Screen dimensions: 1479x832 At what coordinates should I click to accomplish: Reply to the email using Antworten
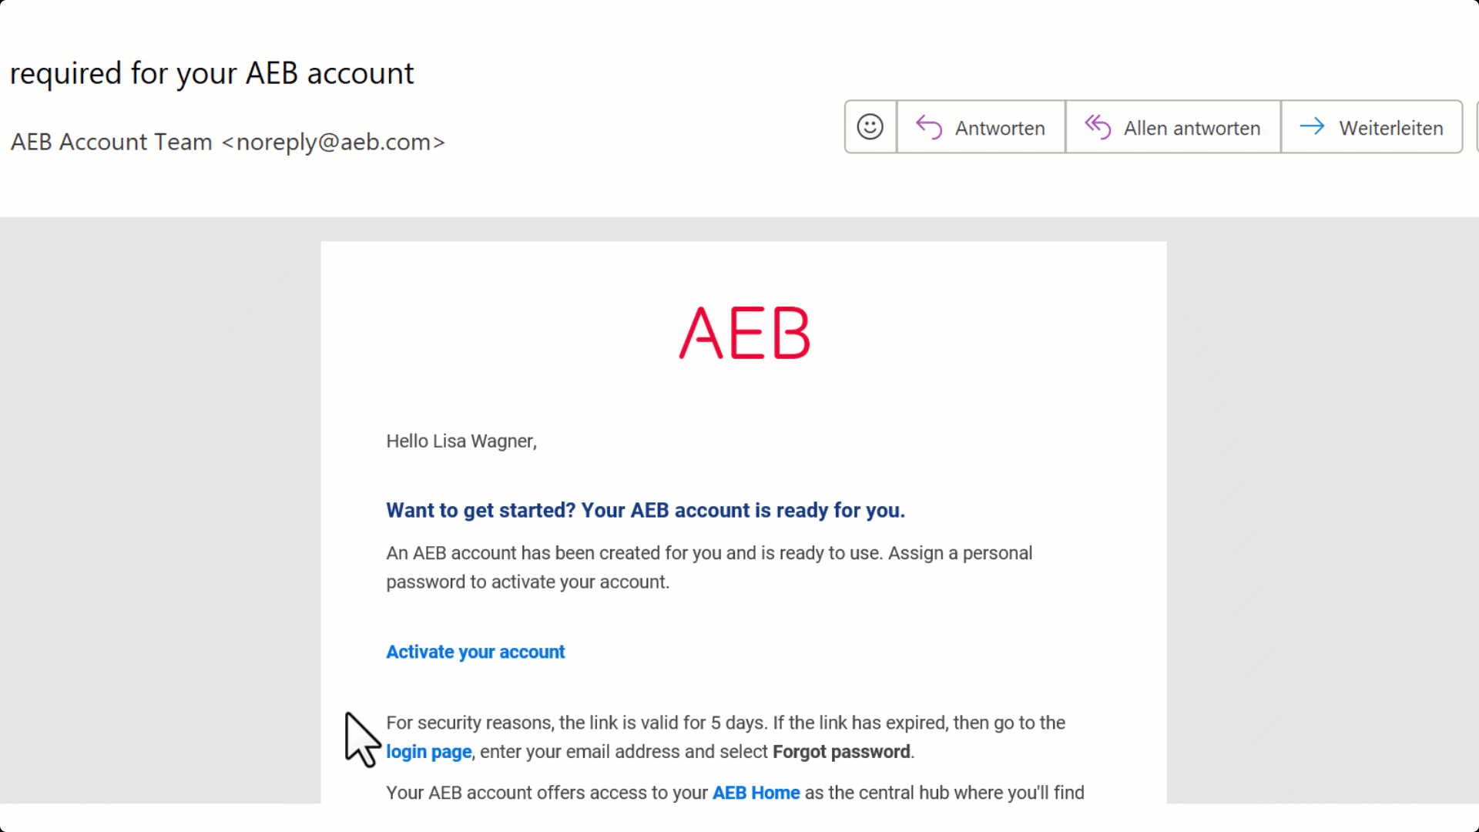[981, 127]
